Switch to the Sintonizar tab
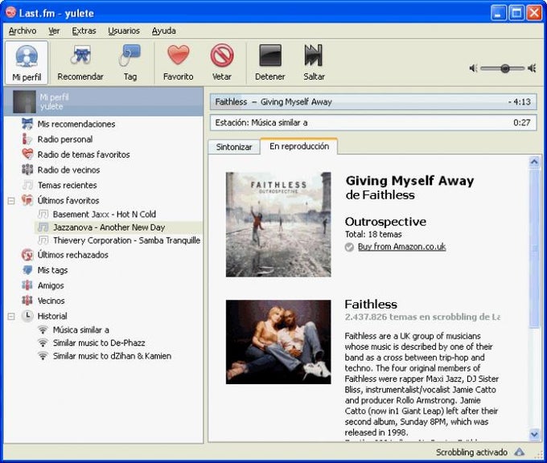547x463 pixels. click(234, 147)
